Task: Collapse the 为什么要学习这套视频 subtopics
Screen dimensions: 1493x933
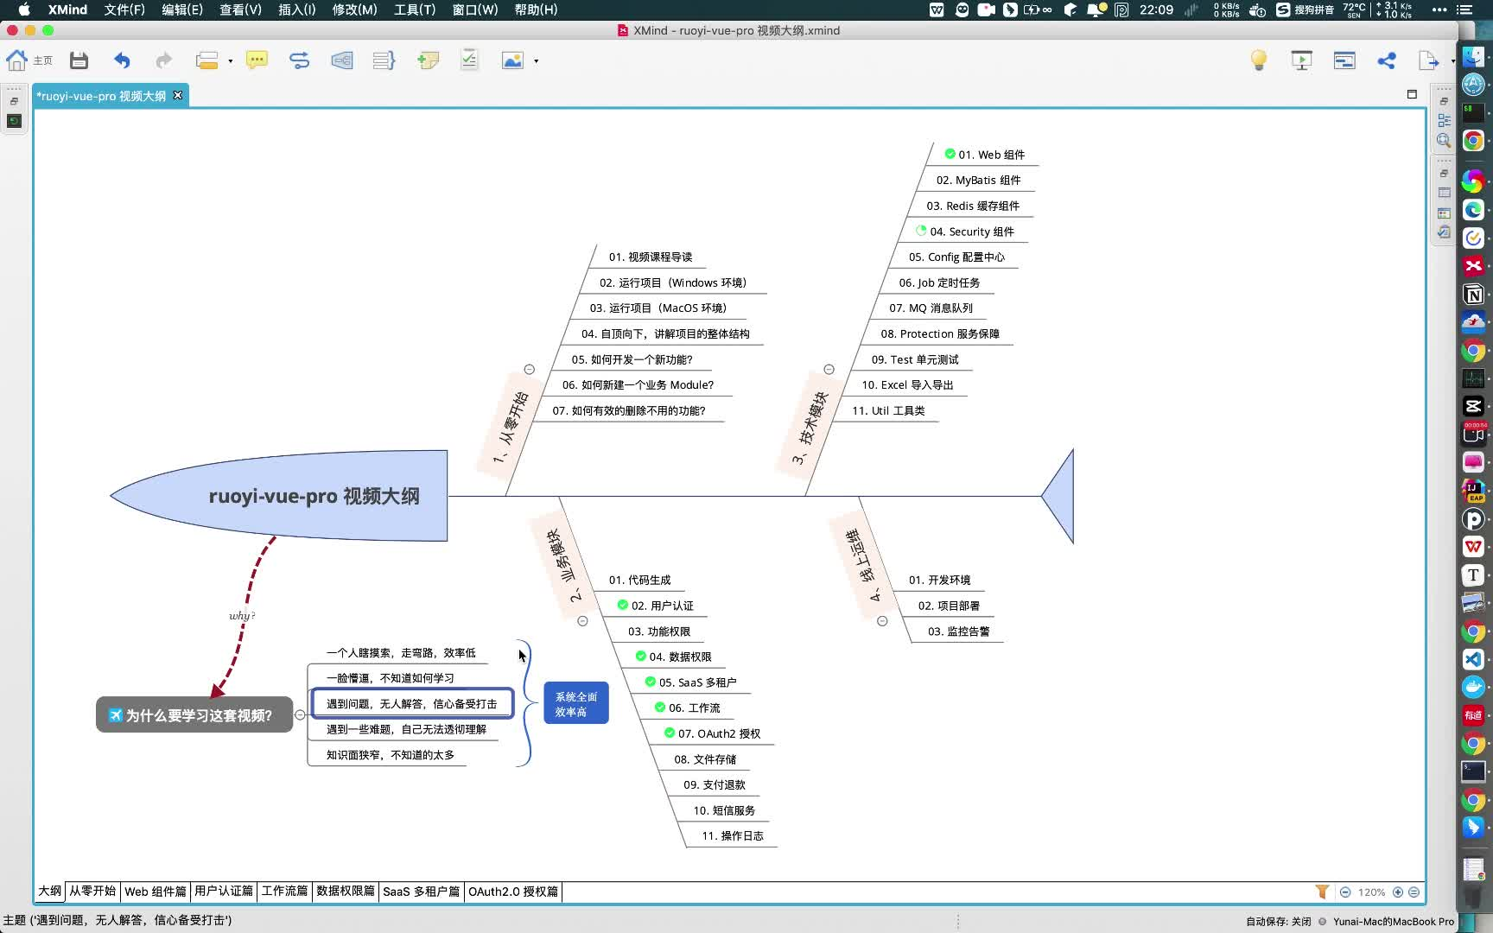Action: [x=300, y=714]
